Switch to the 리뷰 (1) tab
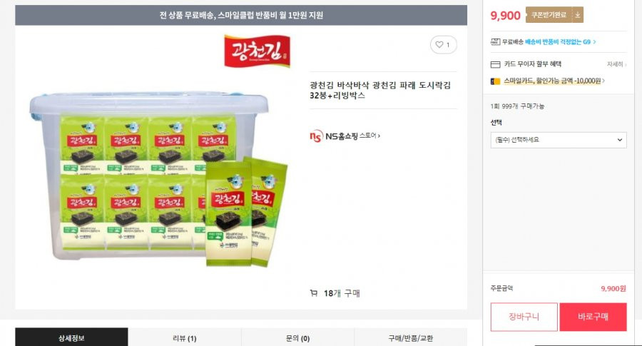 point(185,338)
